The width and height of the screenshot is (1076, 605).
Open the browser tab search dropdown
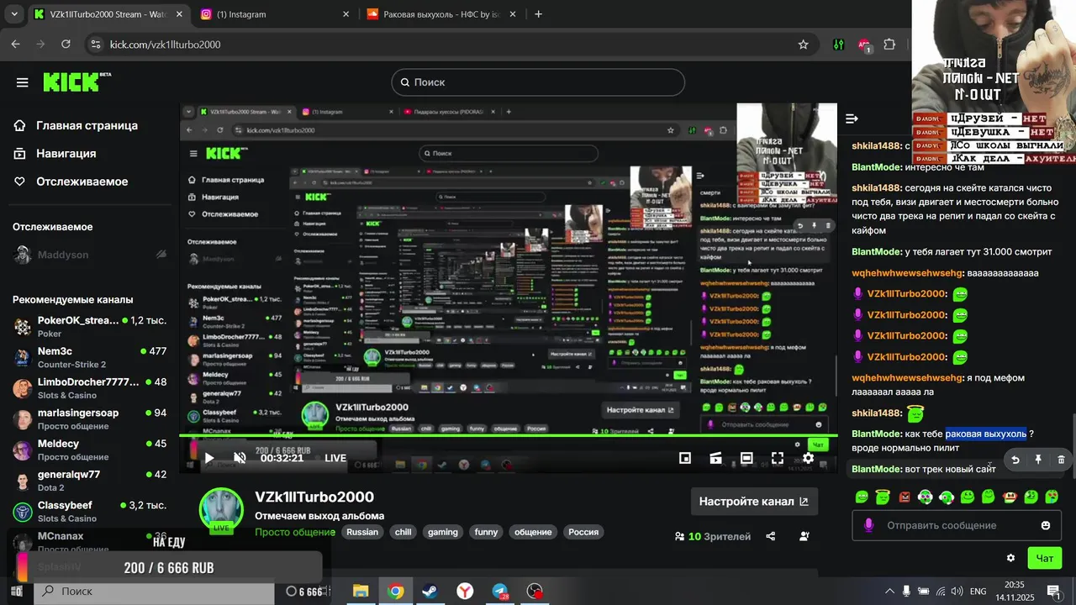[13, 14]
